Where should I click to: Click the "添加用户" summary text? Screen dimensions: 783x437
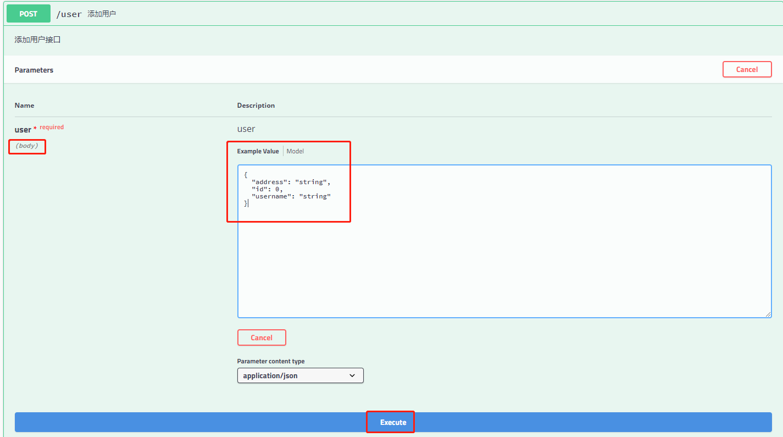point(102,14)
